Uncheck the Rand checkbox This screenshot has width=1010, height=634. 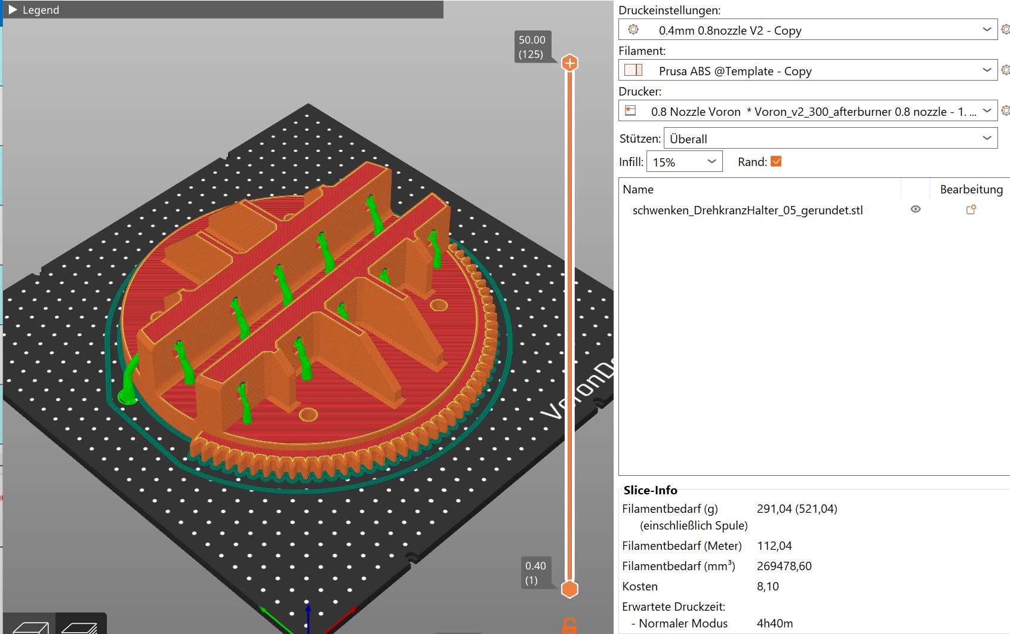pyautogui.click(x=776, y=161)
